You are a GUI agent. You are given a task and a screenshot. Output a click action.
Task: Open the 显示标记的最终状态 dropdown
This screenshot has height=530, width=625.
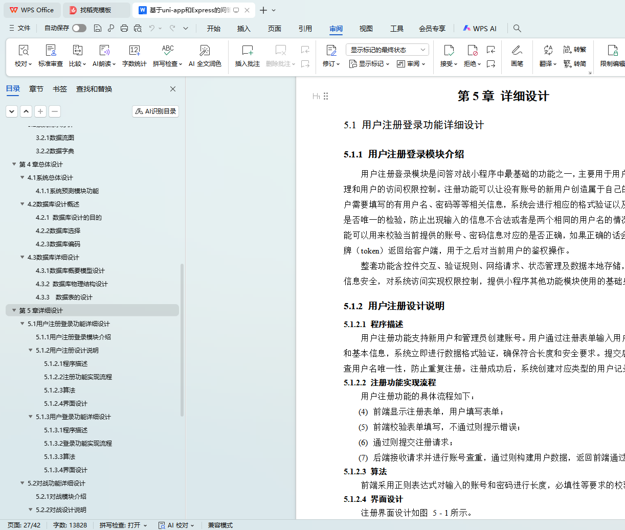[387, 50]
